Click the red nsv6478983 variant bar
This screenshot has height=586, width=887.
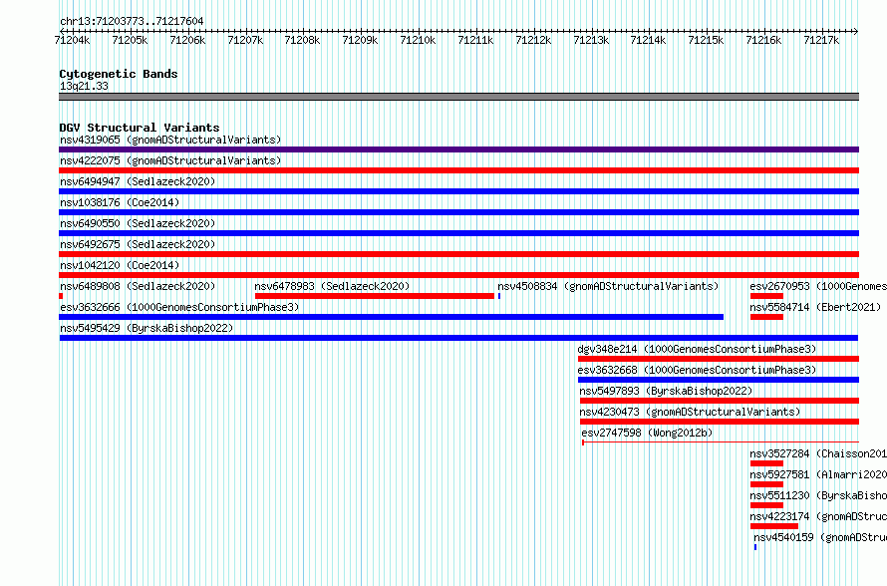pyautogui.click(x=375, y=296)
